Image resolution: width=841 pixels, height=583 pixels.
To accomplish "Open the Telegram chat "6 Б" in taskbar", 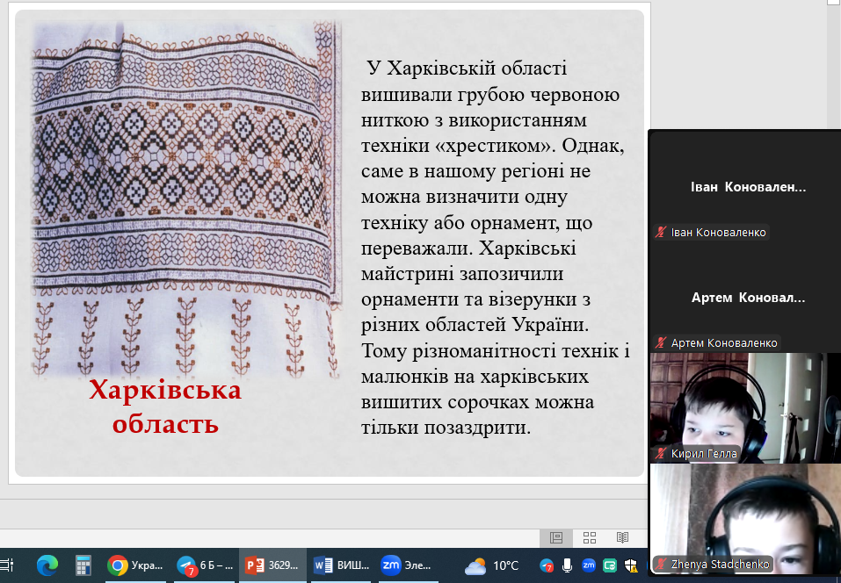I will tap(206, 565).
